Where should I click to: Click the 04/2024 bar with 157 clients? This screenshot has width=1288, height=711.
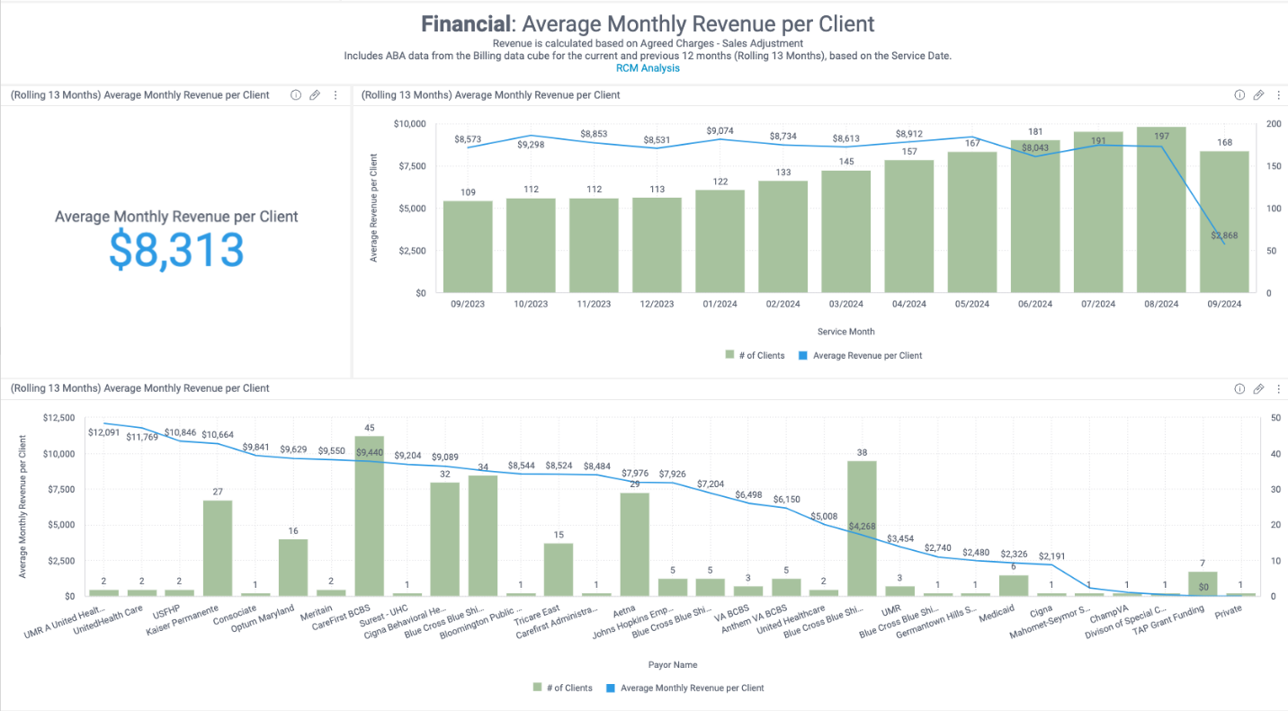pyautogui.click(x=909, y=227)
